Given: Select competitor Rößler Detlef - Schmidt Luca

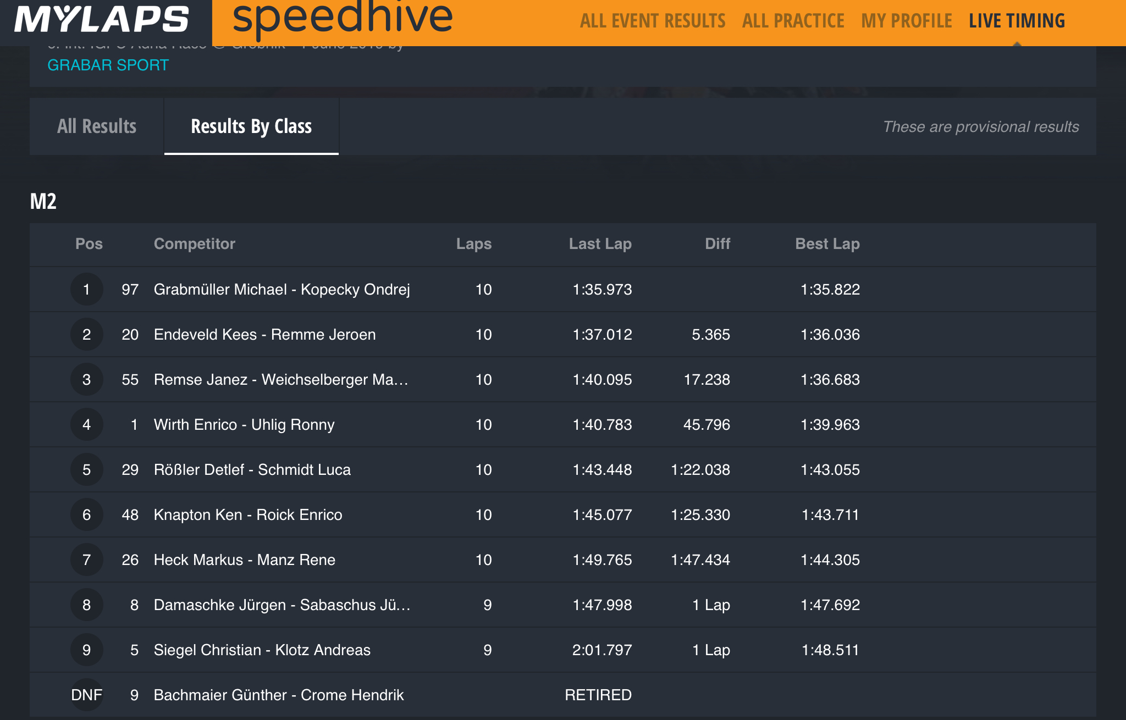Looking at the screenshot, I should point(252,469).
